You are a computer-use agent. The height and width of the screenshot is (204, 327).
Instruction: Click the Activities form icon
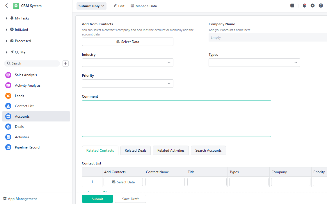(8, 137)
